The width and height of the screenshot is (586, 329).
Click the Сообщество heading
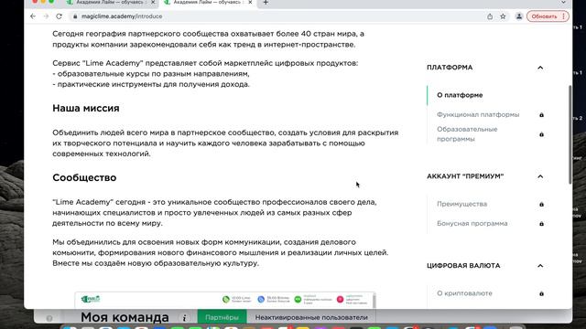pos(84,177)
